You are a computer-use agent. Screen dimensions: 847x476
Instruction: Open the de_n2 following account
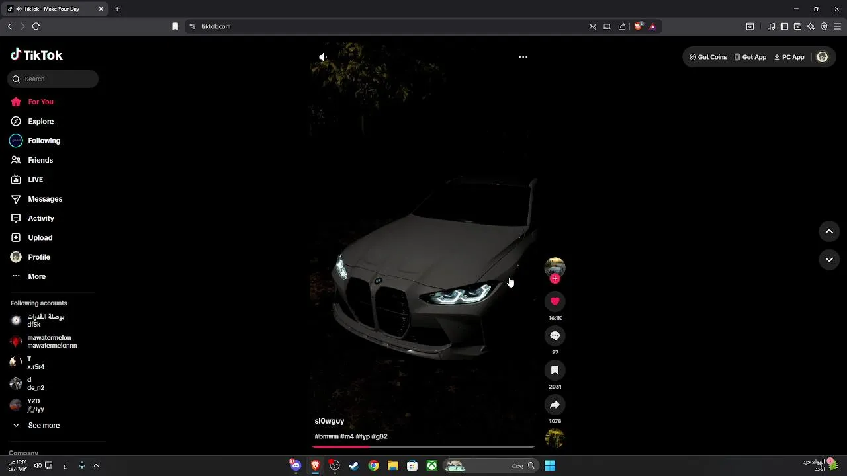click(28, 384)
